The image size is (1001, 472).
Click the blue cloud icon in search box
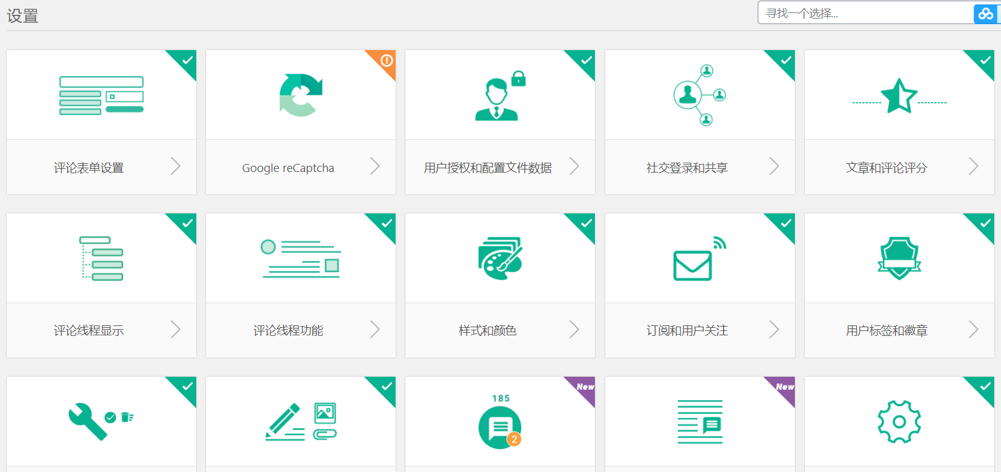click(986, 13)
